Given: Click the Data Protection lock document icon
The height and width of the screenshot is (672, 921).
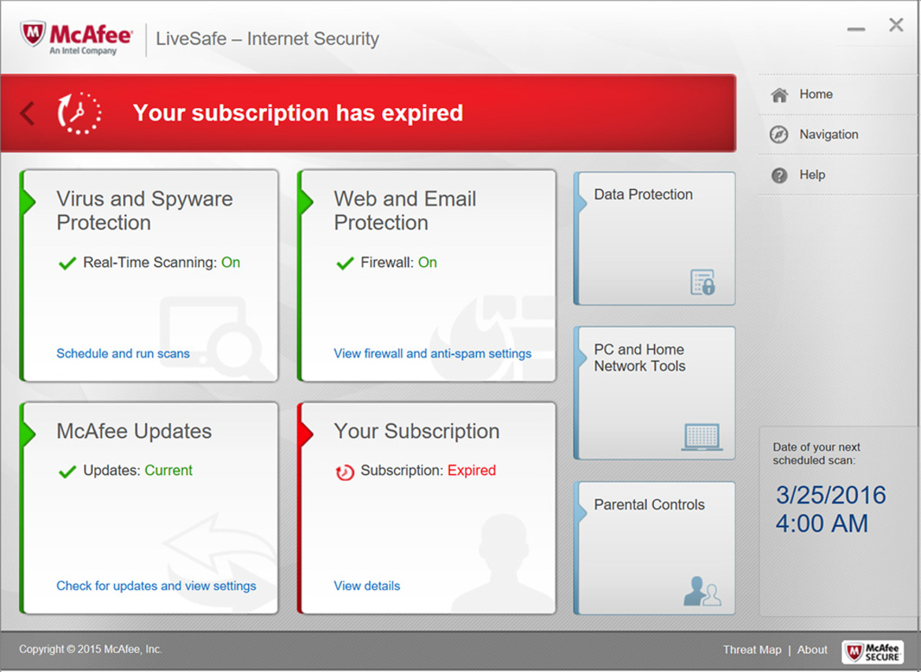Looking at the screenshot, I should (703, 282).
